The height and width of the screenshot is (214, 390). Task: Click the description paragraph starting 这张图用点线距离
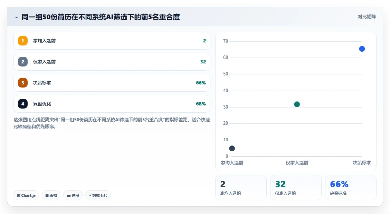coord(112,123)
